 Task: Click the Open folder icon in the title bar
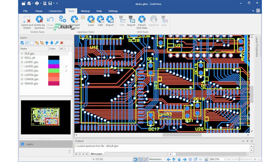click(23, 3)
